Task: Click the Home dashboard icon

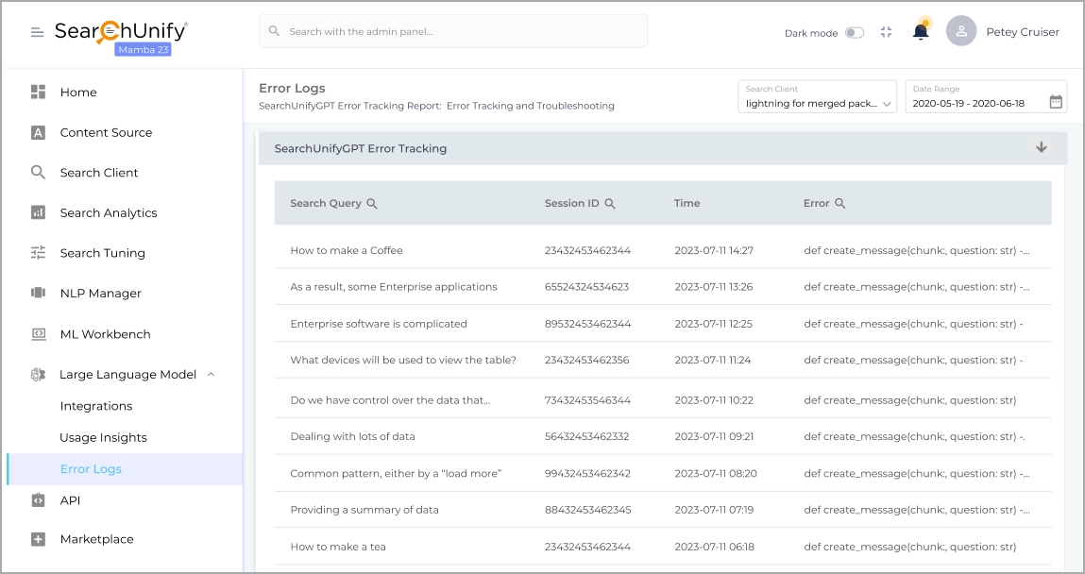Action: coord(38,92)
